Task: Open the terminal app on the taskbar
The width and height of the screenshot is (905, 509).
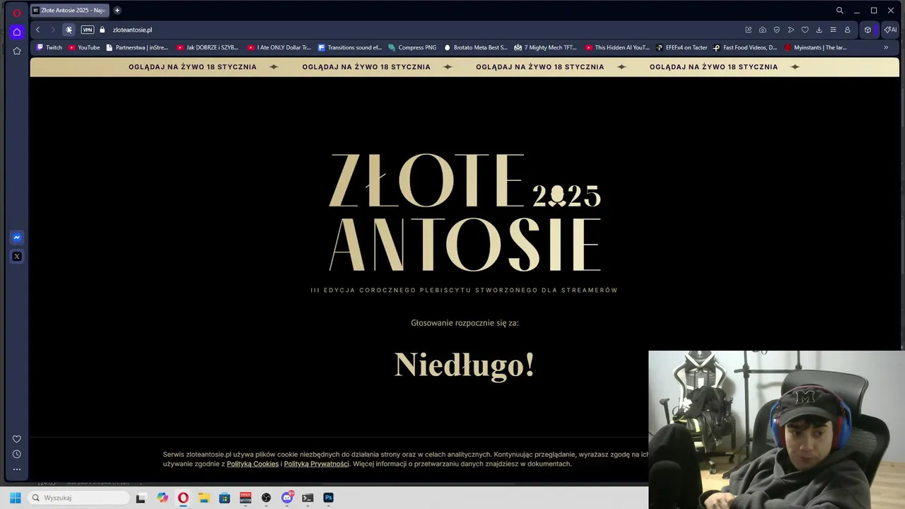Action: coord(308,498)
